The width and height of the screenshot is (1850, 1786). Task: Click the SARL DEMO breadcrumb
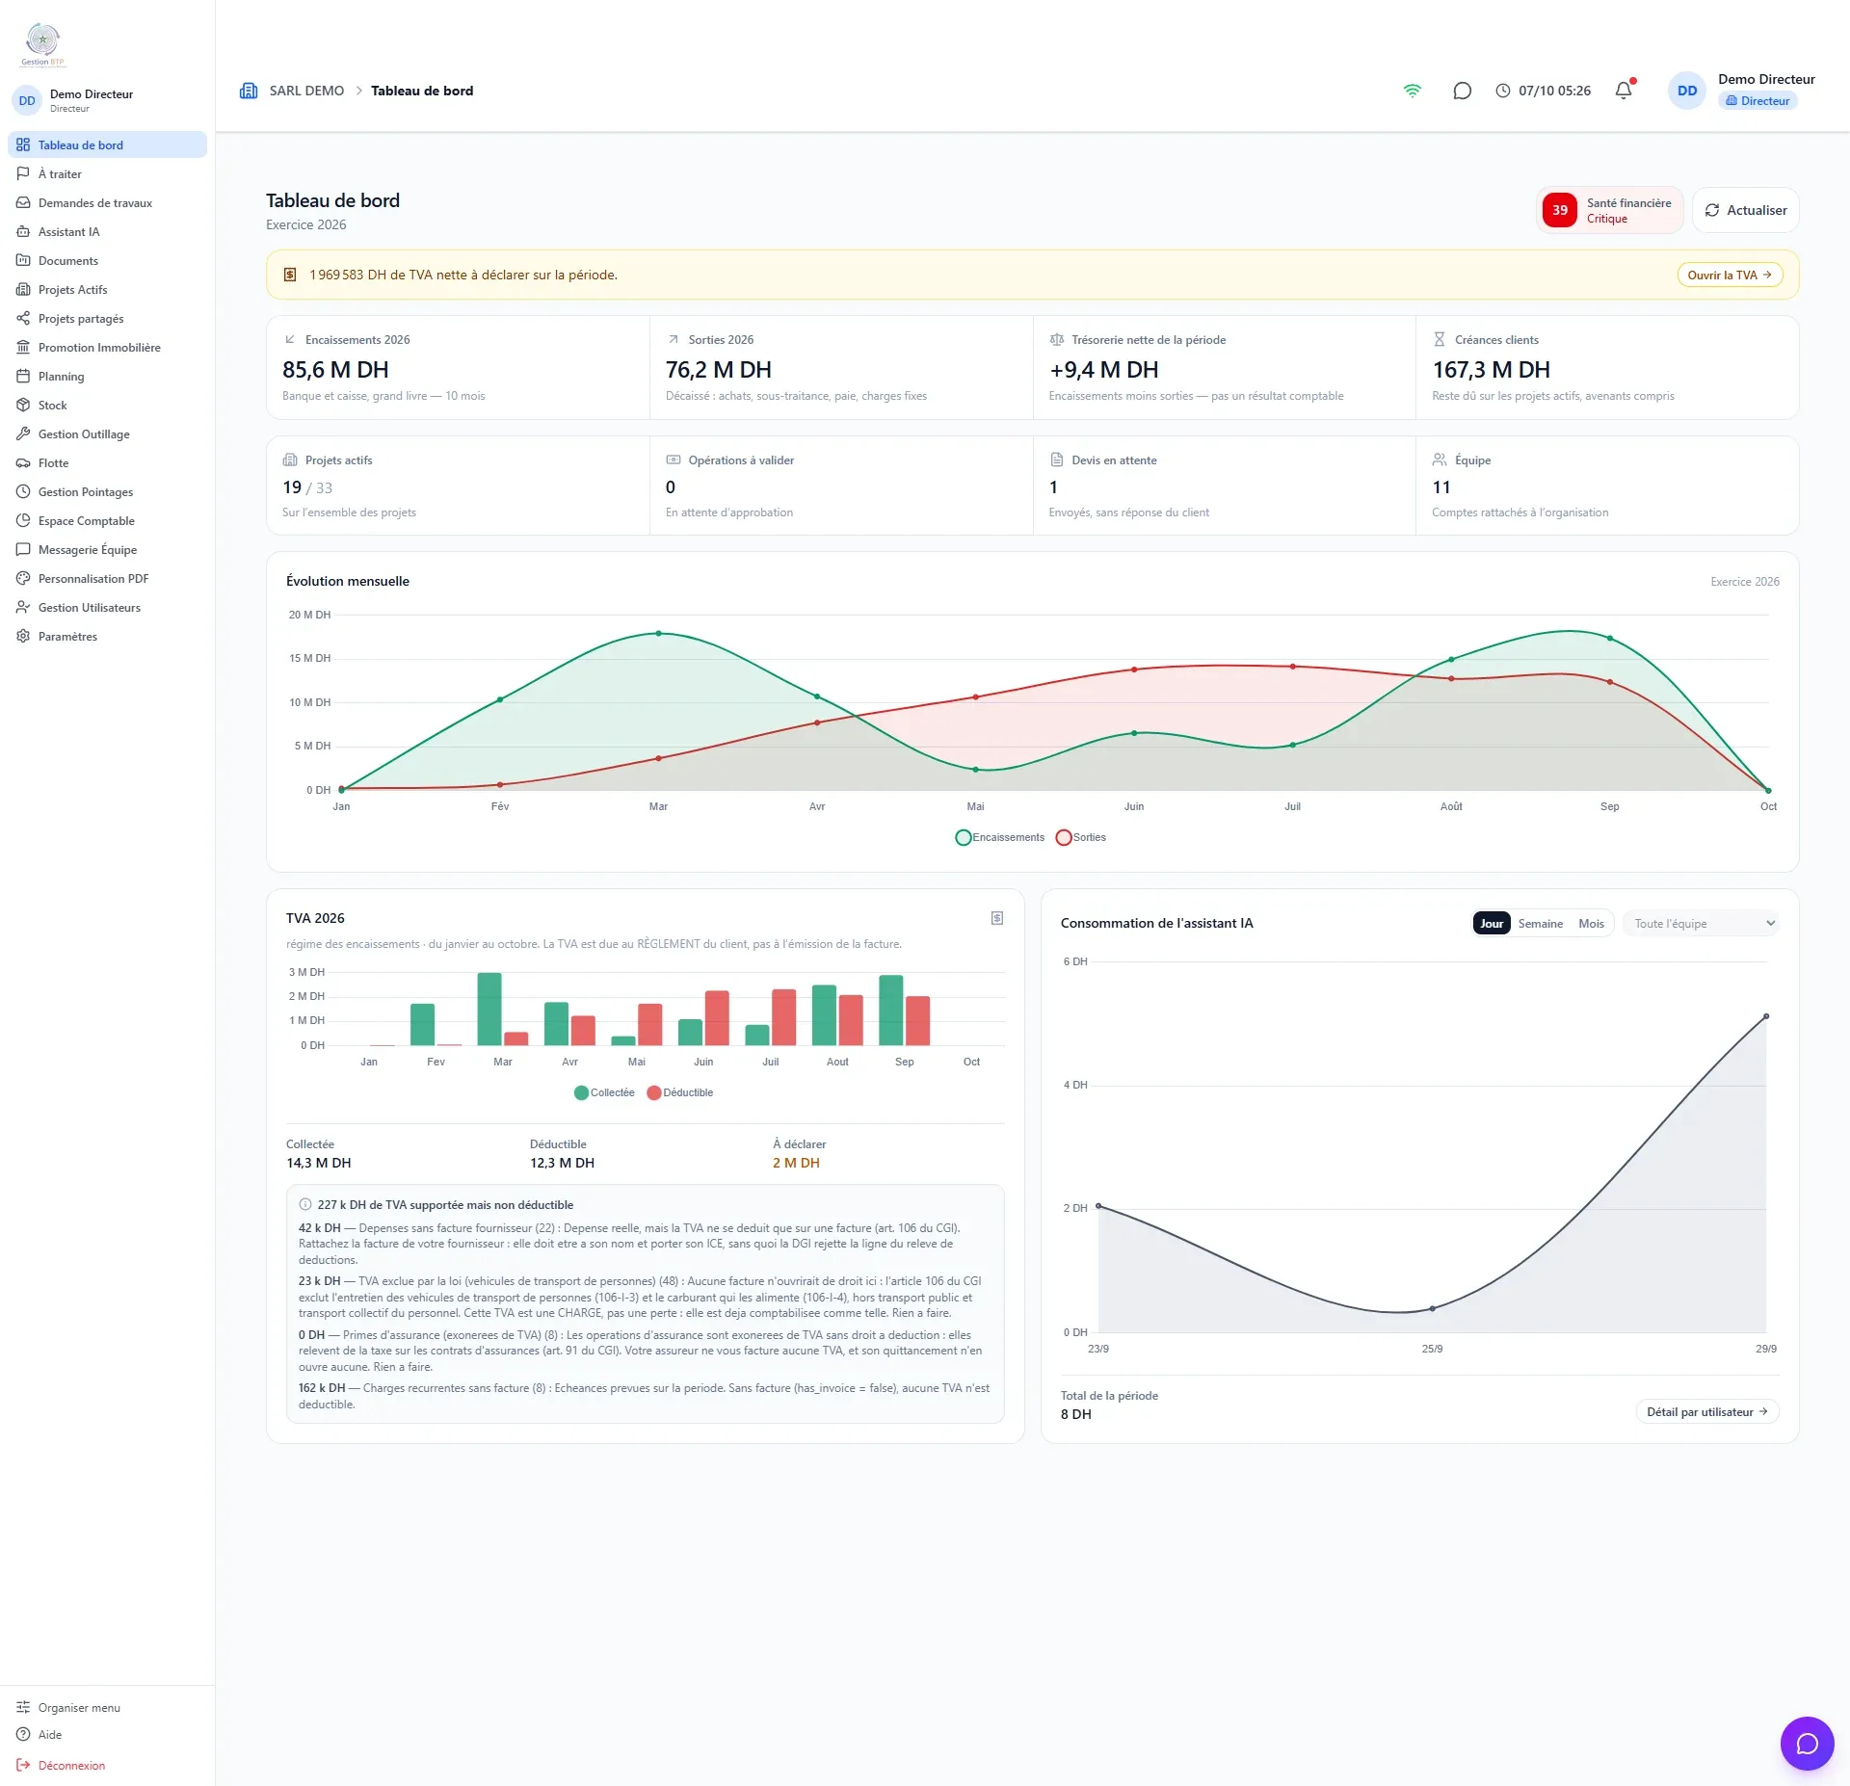[306, 91]
